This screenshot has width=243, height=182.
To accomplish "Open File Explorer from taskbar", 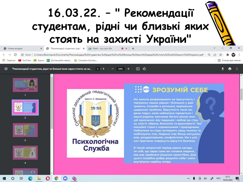I will click(x=39, y=178).
